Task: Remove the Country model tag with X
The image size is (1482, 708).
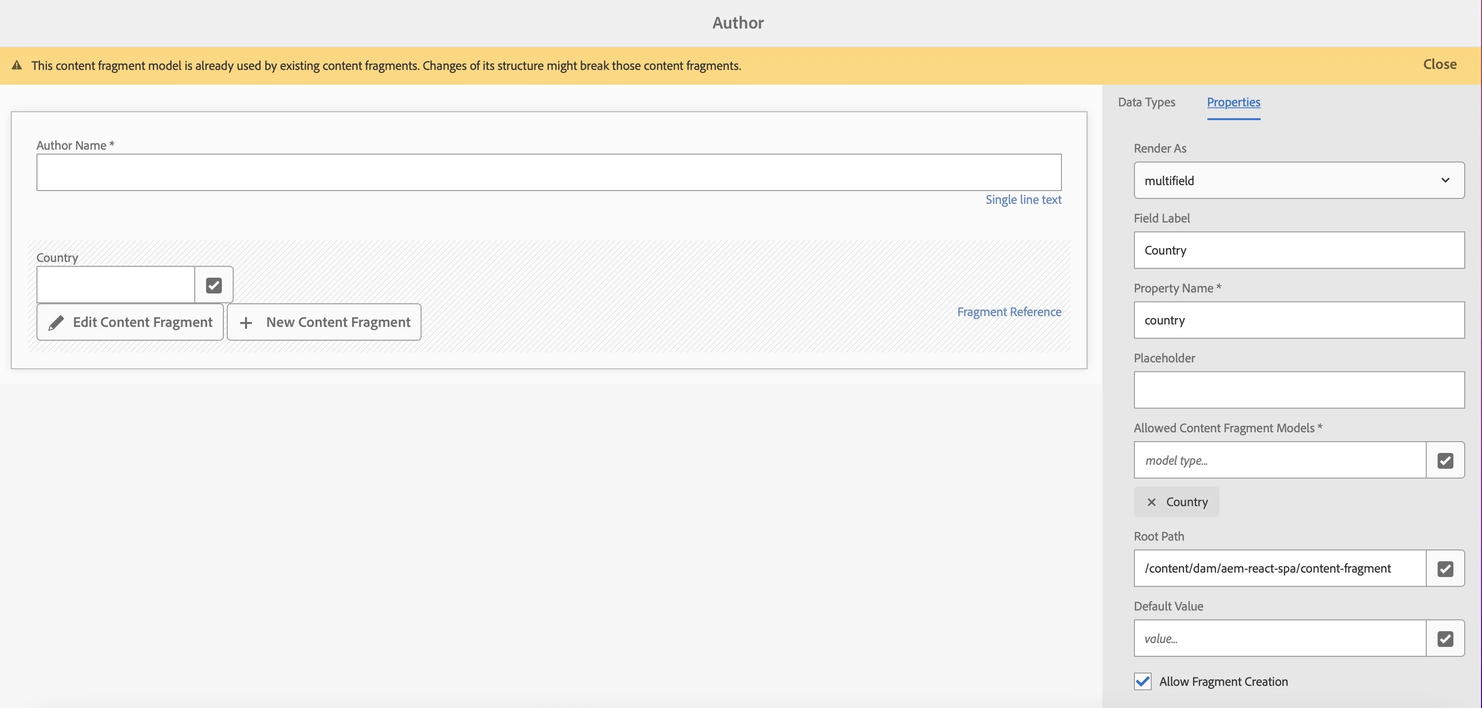Action: point(1151,502)
